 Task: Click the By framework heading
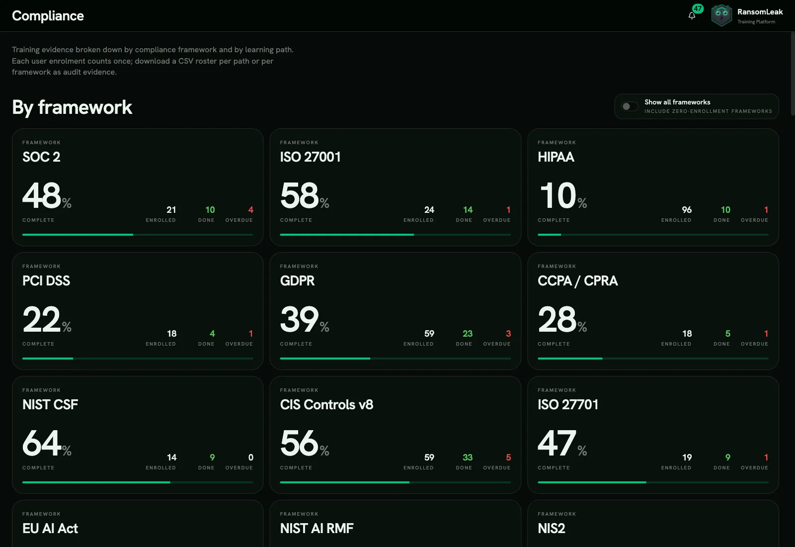coord(72,107)
